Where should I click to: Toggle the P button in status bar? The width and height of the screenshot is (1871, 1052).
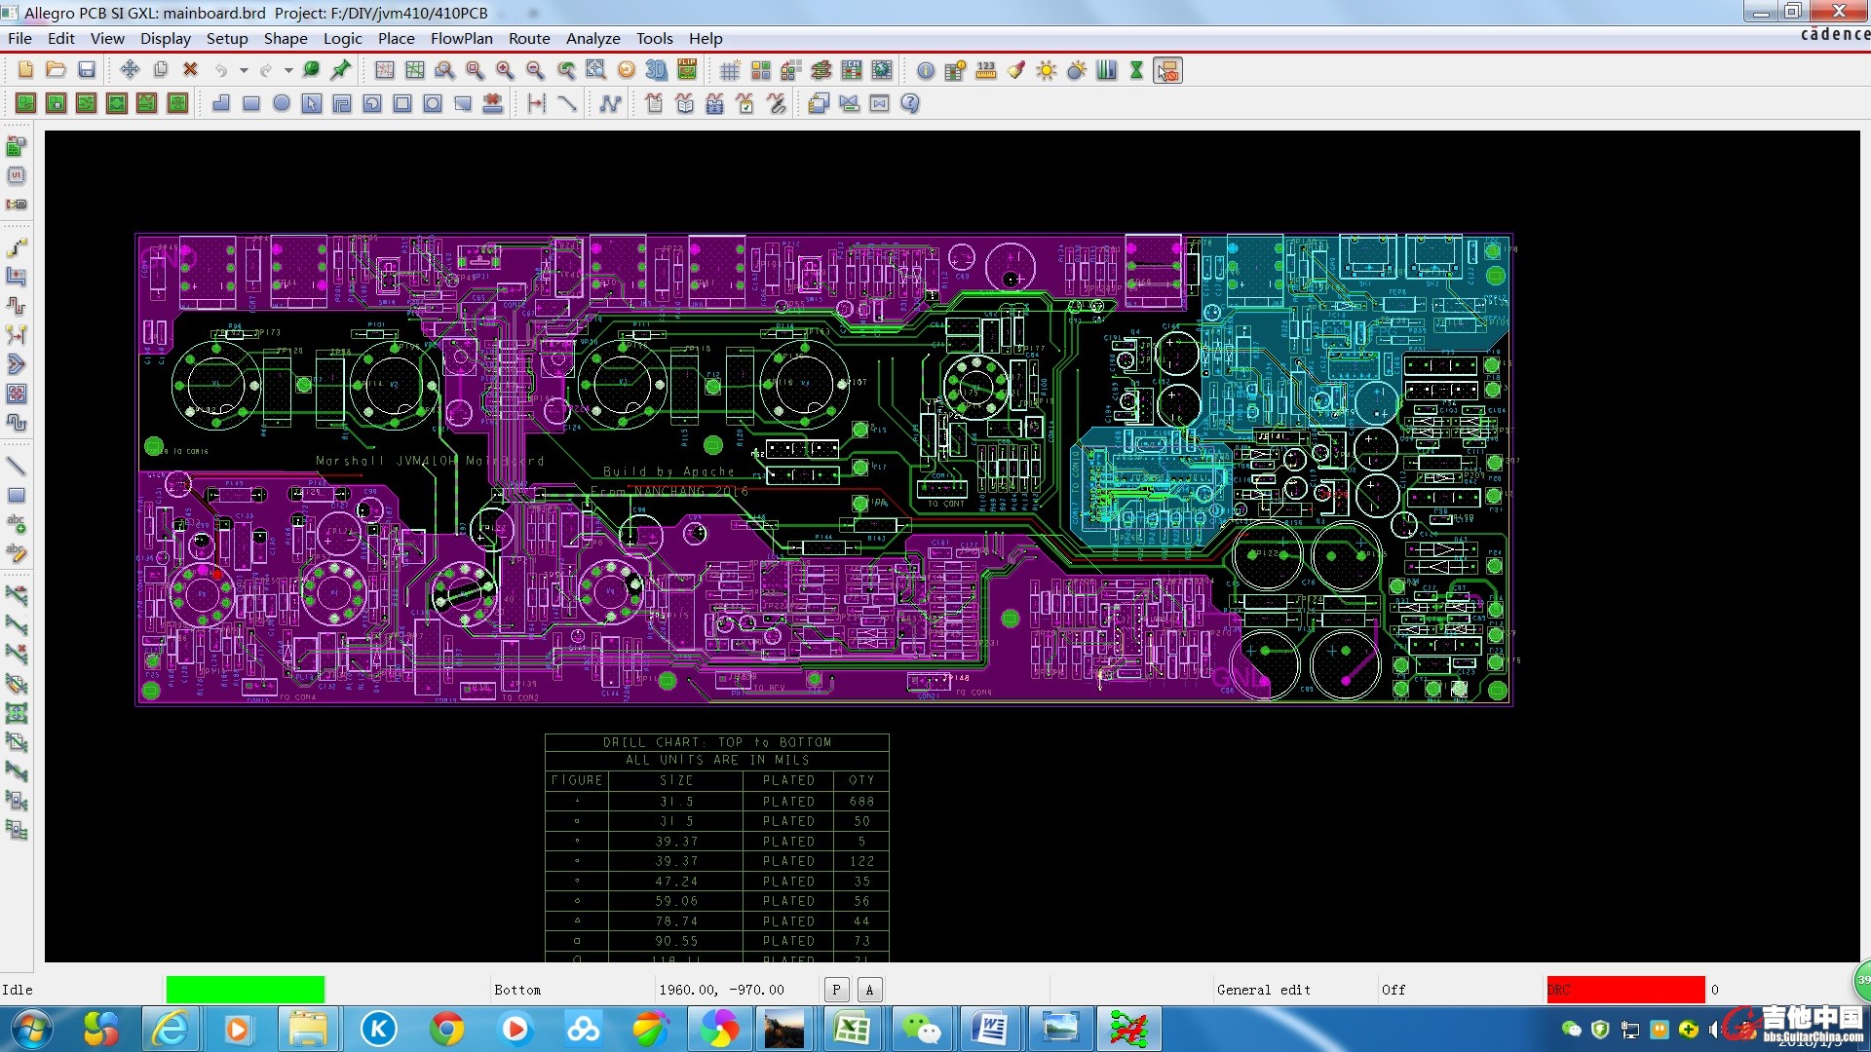[x=836, y=990]
